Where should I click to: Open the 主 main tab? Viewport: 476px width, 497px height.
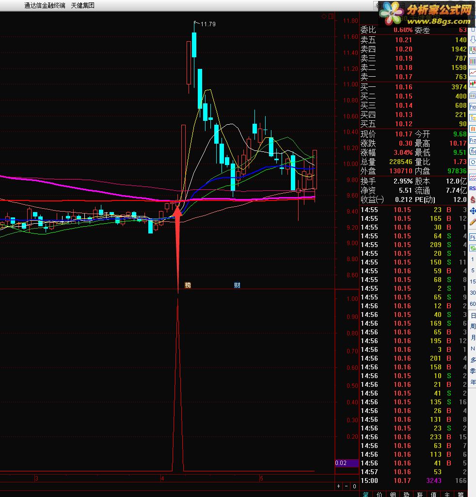[x=447, y=494]
